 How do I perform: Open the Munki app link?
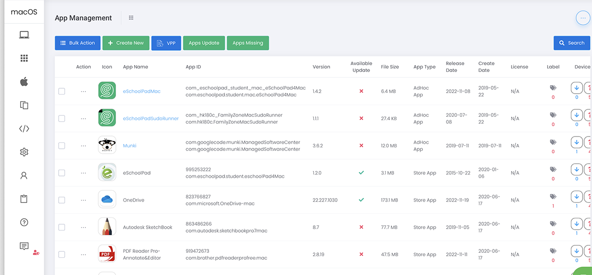[129, 145]
